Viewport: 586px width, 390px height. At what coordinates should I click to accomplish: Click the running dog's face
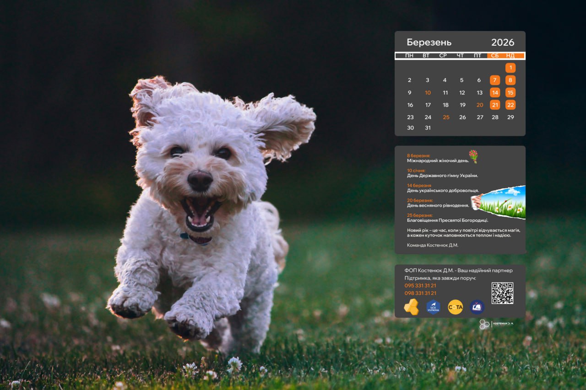click(x=201, y=174)
